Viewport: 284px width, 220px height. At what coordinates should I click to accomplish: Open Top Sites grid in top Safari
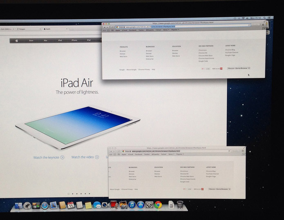click(x=112, y=30)
